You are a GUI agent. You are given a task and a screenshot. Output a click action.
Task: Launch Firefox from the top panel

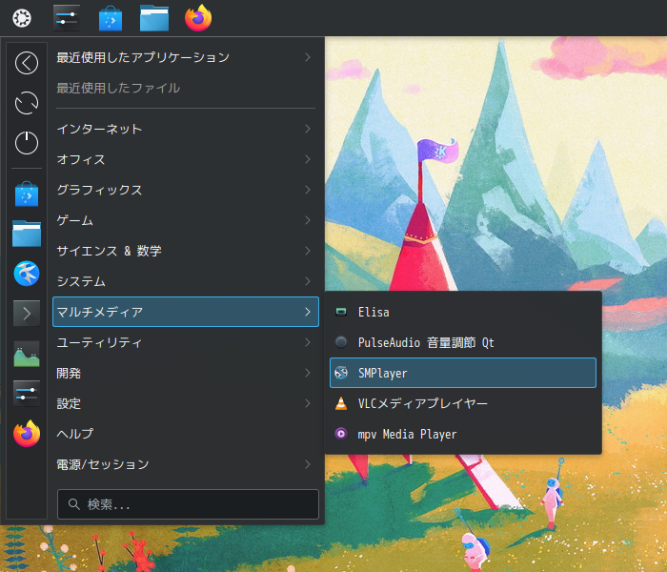click(198, 18)
